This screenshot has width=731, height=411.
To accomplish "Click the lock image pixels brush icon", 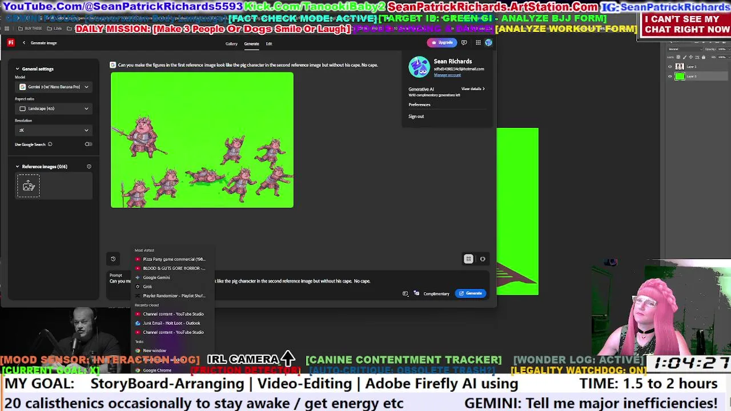I will (x=685, y=57).
